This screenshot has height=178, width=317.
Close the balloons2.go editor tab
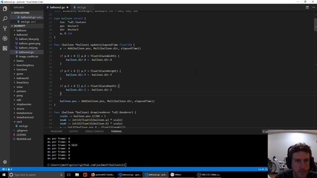67,7
